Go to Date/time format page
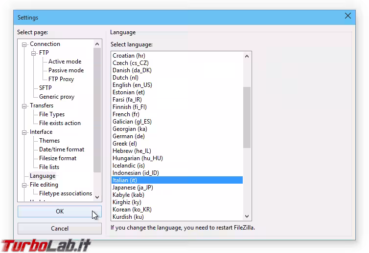 61,149
